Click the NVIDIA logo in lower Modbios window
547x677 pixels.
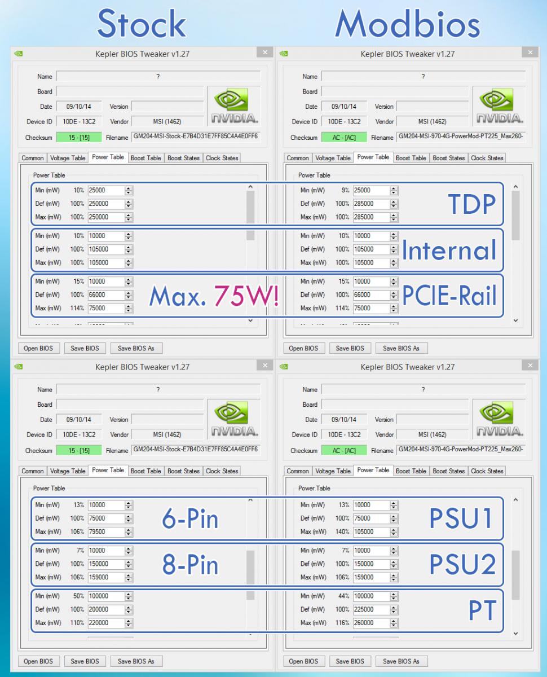click(499, 420)
